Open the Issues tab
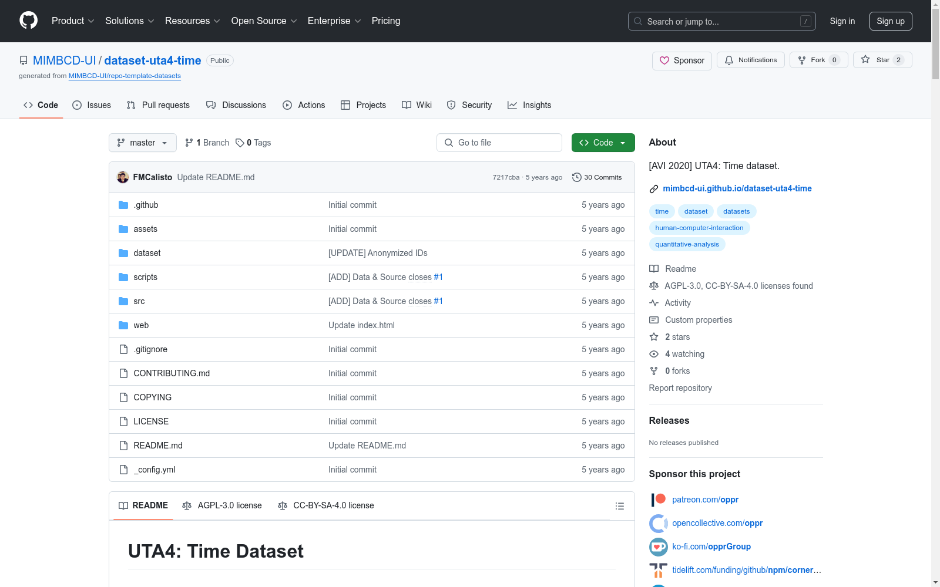 coord(92,105)
